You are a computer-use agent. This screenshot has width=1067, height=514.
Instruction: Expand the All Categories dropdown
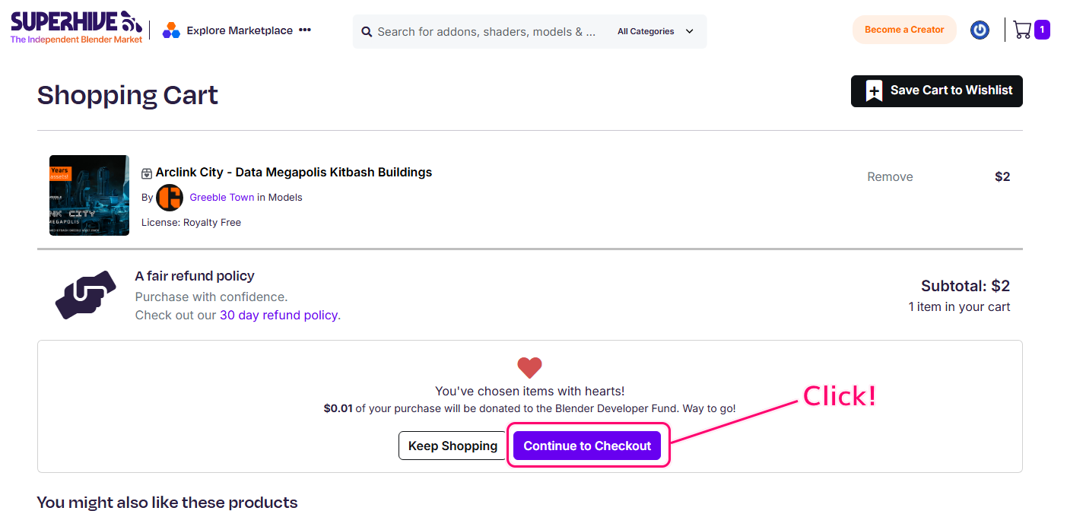655,32
